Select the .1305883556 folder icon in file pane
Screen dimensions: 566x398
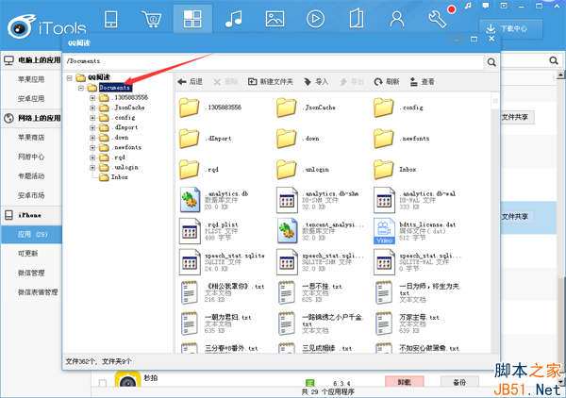tap(190, 108)
